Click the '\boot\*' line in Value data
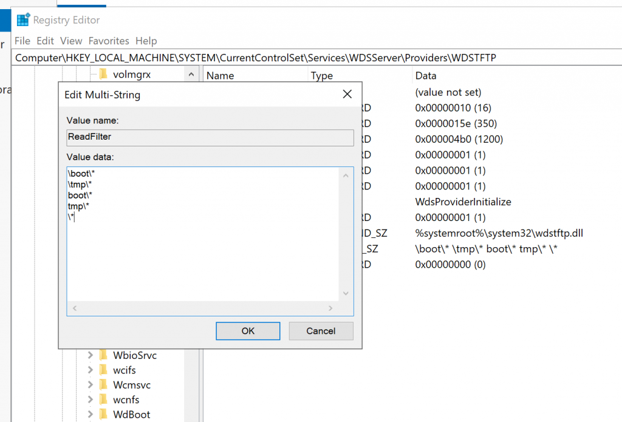The width and height of the screenshot is (622, 422). [x=81, y=174]
